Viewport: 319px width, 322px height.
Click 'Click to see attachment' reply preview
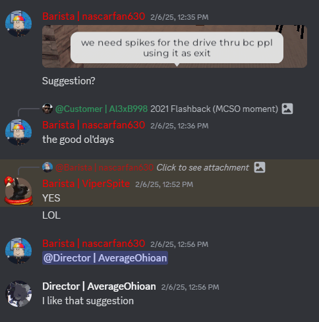click(202, 168)
